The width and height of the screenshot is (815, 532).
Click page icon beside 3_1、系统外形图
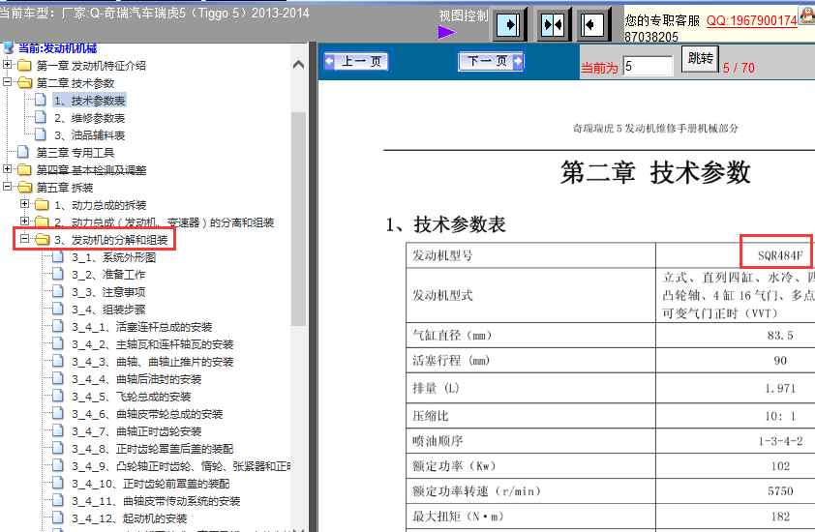coord(58,256)
